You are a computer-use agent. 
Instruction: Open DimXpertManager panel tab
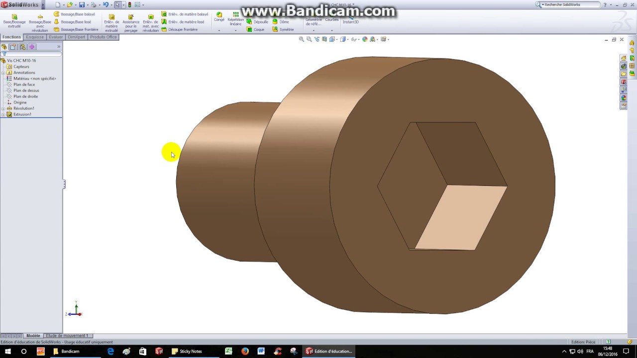point(32,47)
